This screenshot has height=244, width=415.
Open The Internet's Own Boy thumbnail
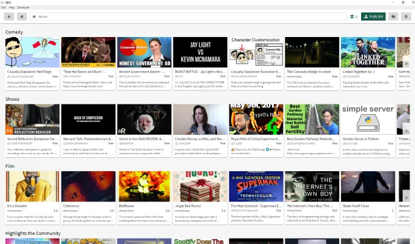click(312, 186)
